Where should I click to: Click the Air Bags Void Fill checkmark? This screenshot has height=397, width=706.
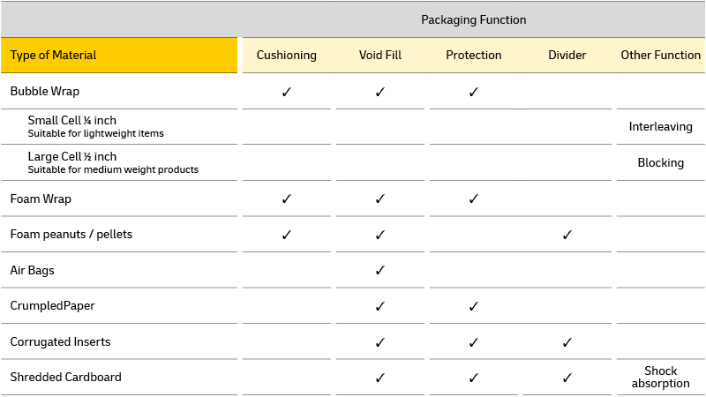[x=380, y=270]
